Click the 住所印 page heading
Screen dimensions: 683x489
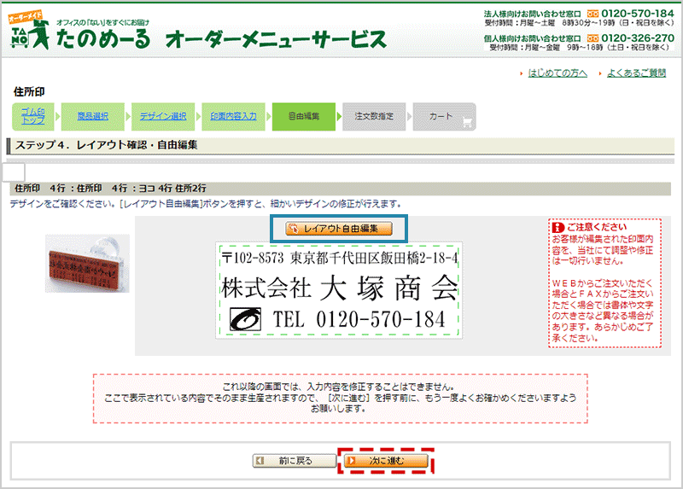pyautogui.click(x=29, y=92)
